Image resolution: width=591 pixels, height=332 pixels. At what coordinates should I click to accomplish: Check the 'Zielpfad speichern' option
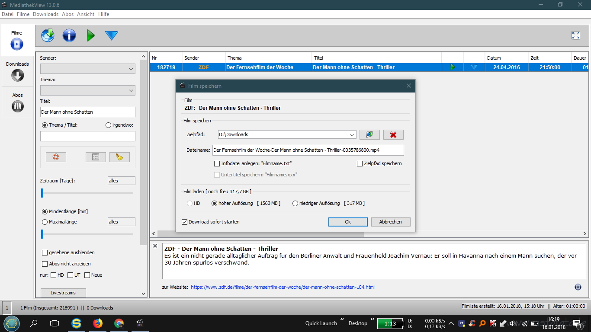pos(360,164)
